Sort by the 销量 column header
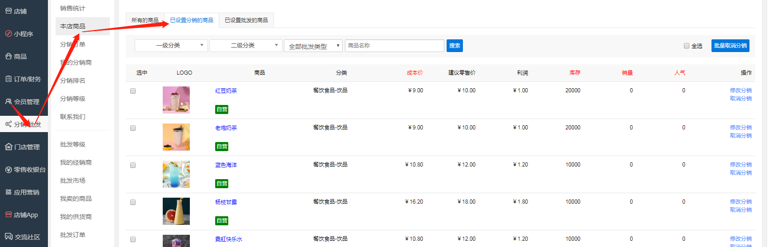Image resolution: width=768 pixels, height=247 pixels. pos(627,73)
